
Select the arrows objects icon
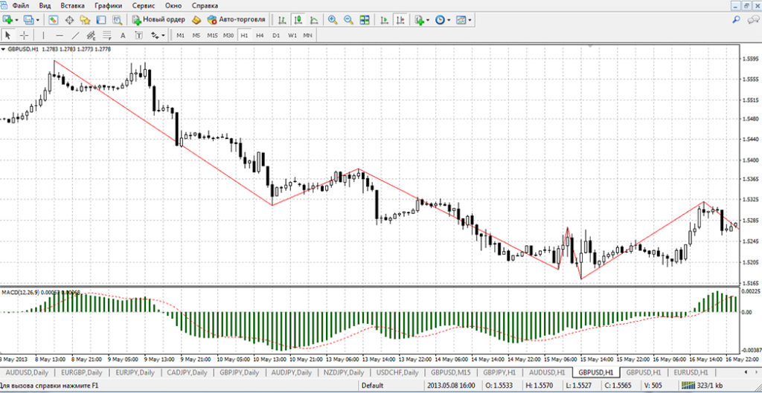[155, 36]
